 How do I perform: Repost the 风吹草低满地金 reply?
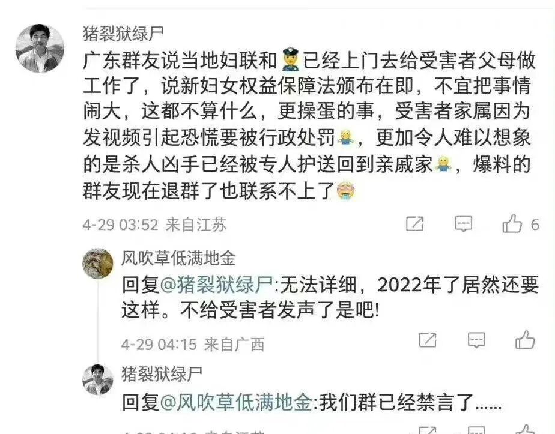click(x=428, y=340)
